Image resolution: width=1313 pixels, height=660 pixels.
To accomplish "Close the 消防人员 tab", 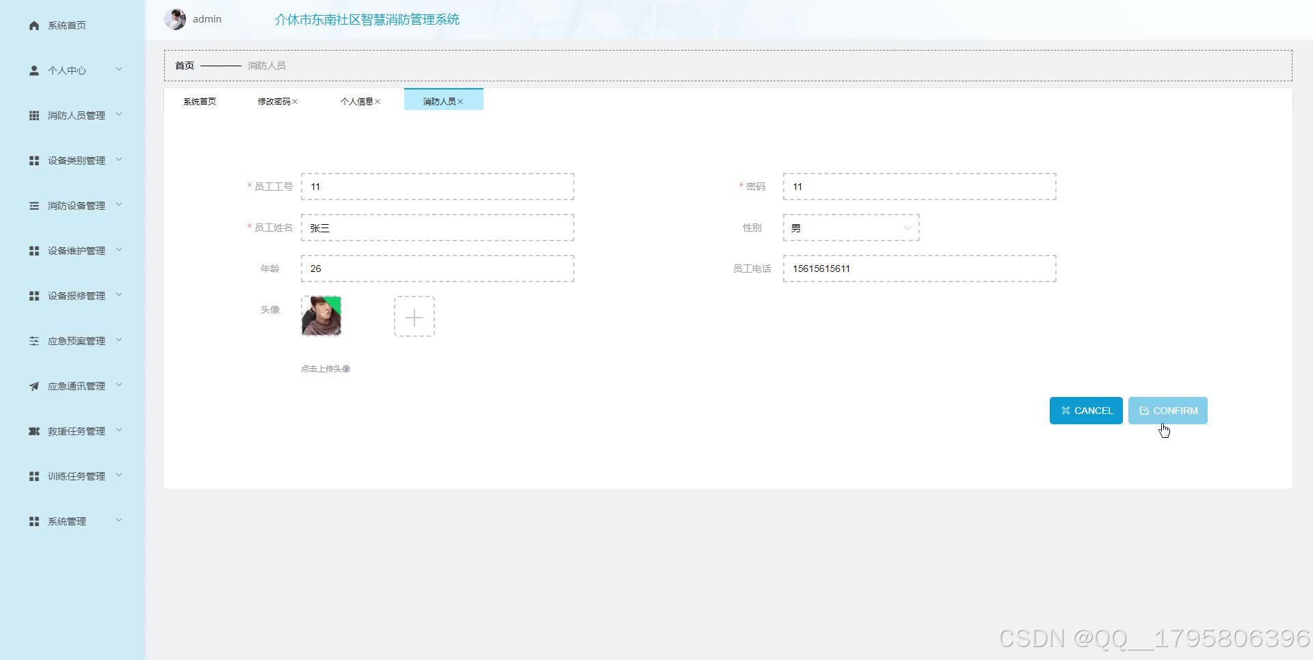I will tap(462, 101).
